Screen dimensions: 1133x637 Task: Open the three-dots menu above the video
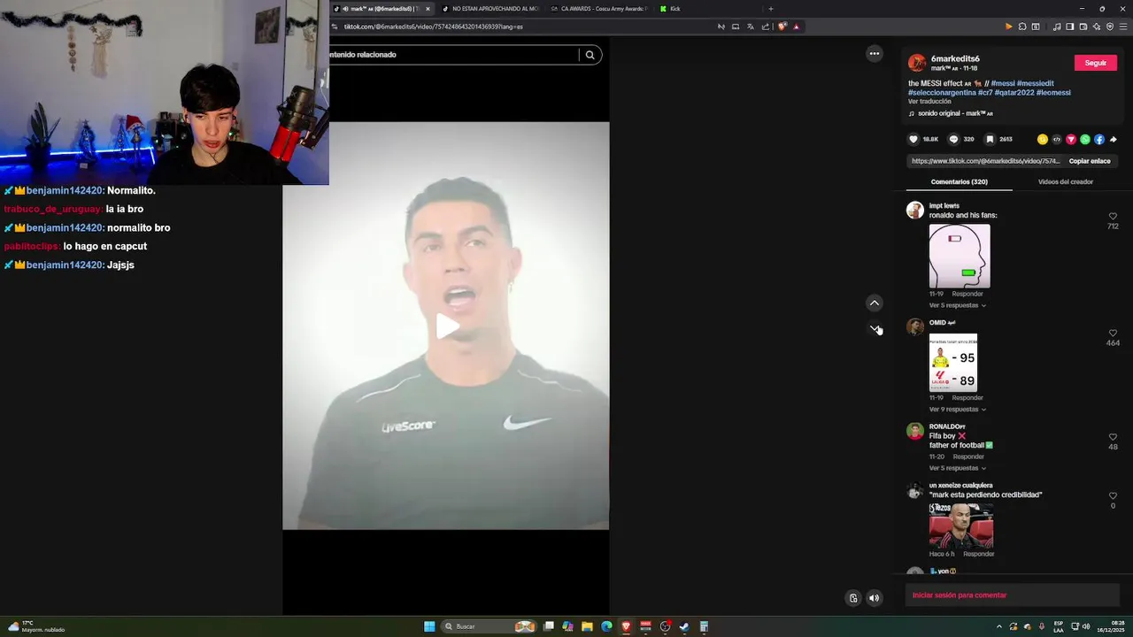[875, 54]
